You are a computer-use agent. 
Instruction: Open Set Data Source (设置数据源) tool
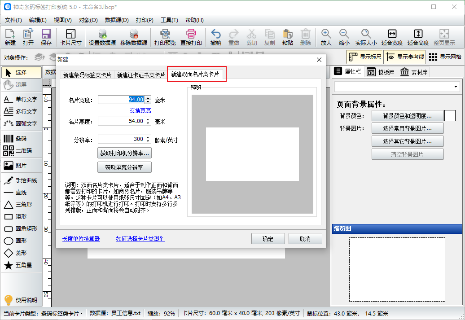pos(102,37)
